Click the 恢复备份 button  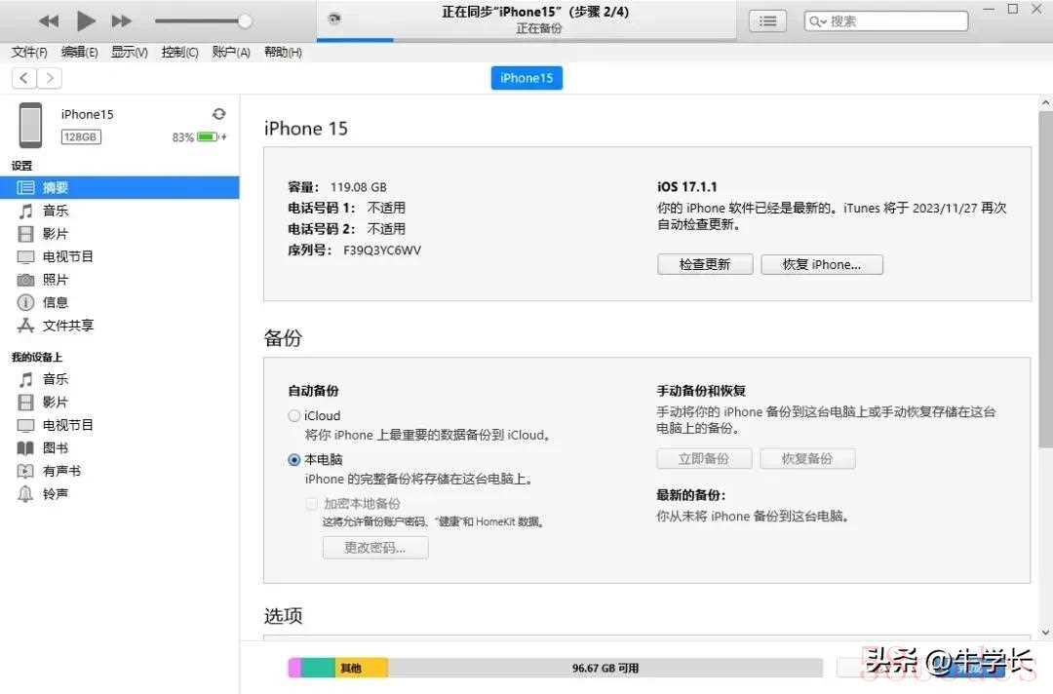coord(807,459)
